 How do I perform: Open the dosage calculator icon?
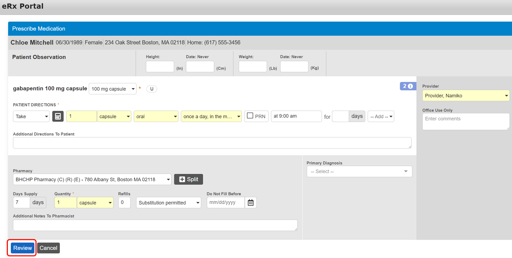tap(58, 116)
